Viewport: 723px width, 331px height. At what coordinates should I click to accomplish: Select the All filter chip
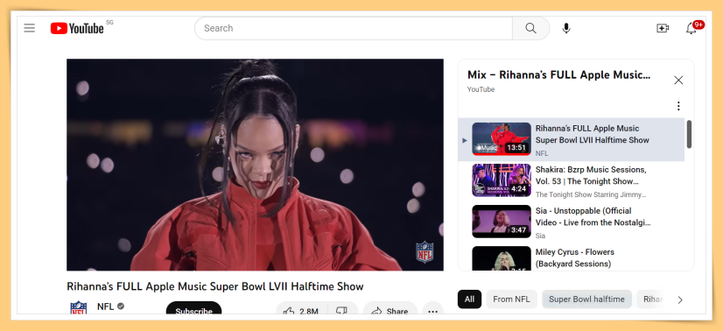pos(469,299)
